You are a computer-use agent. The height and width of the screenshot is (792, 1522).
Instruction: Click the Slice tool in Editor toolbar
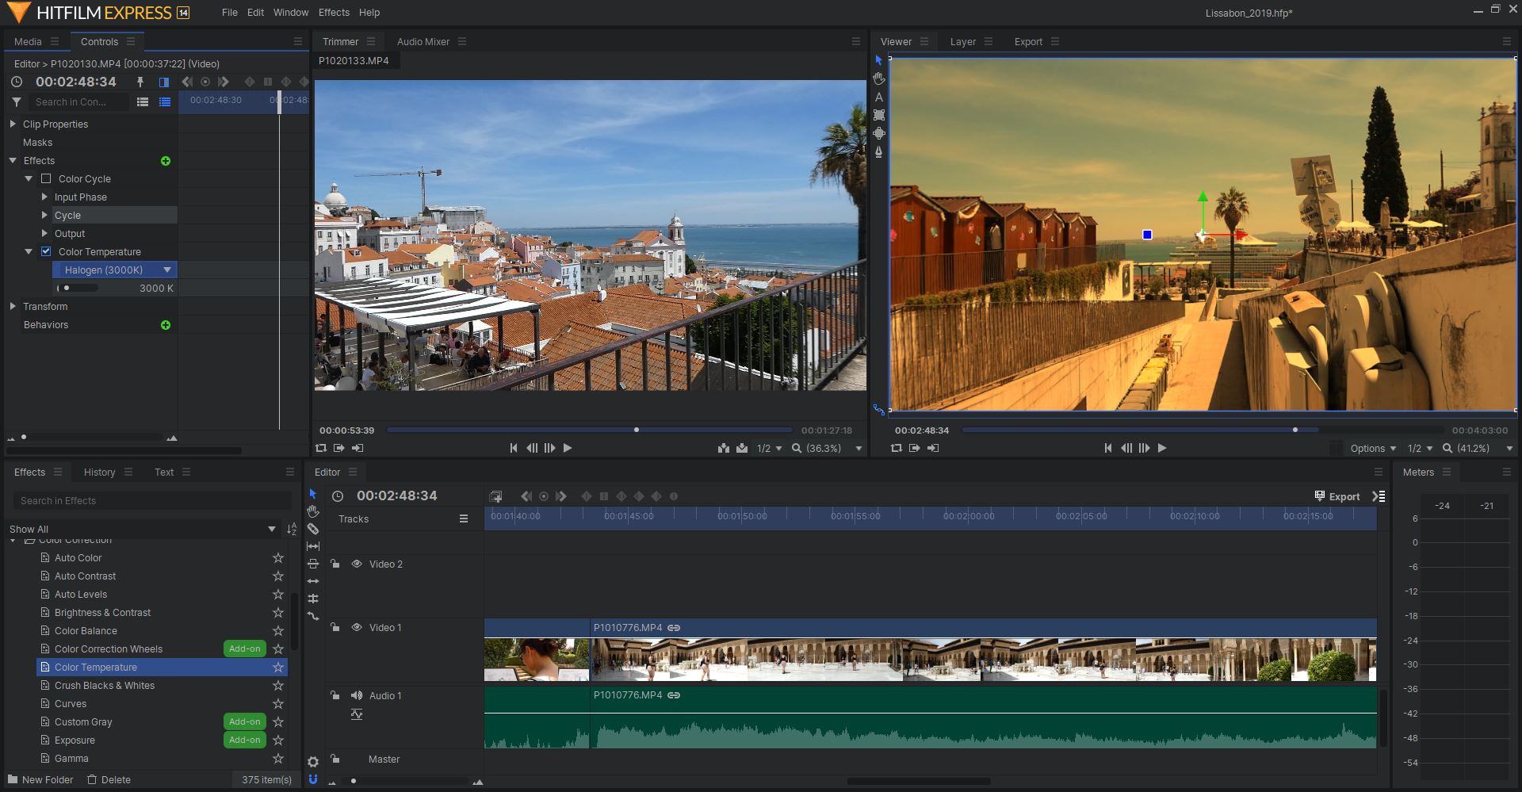click(x=313, y=529)
